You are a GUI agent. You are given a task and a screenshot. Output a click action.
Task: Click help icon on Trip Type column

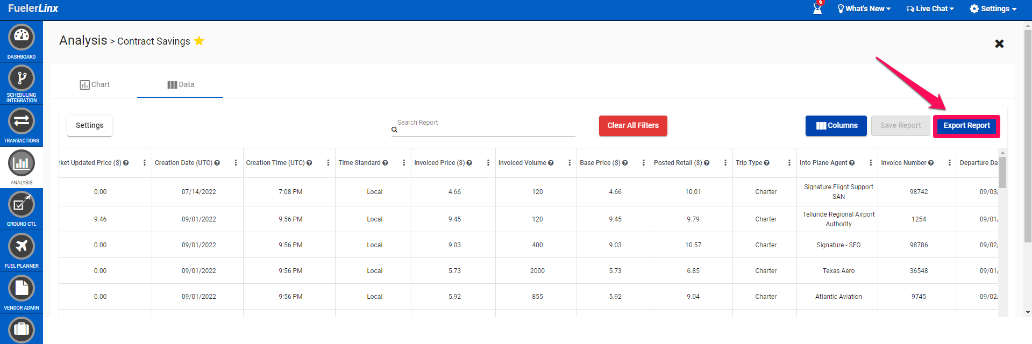pos(767,163)
